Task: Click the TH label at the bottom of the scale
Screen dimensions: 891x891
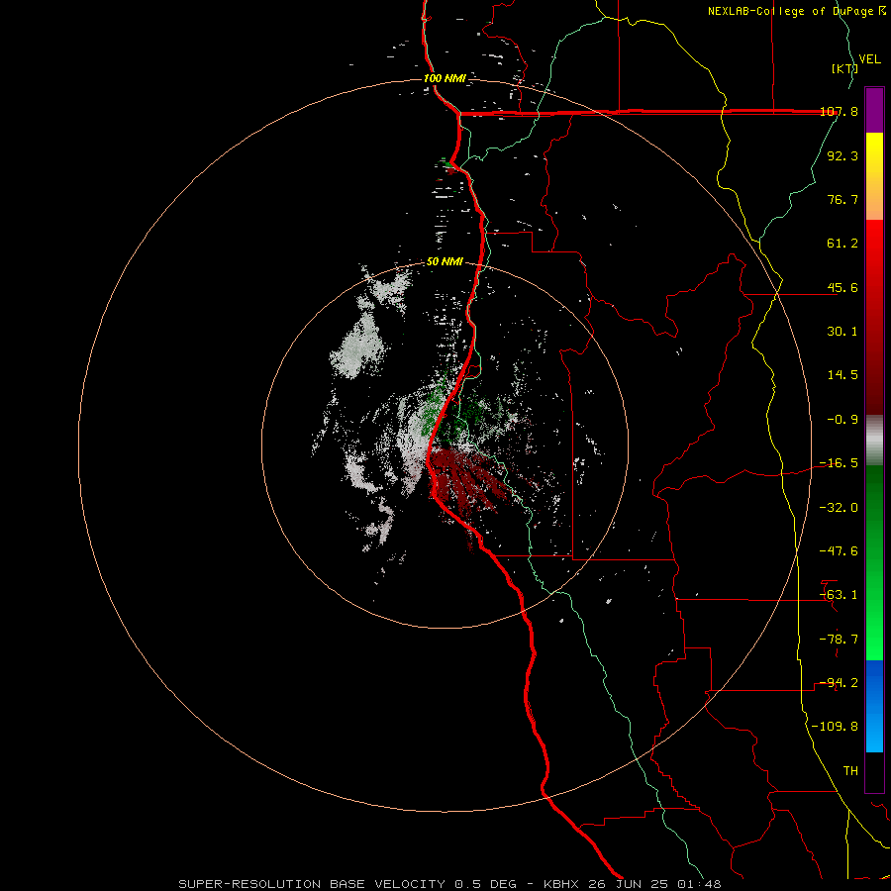Action: 850,771
